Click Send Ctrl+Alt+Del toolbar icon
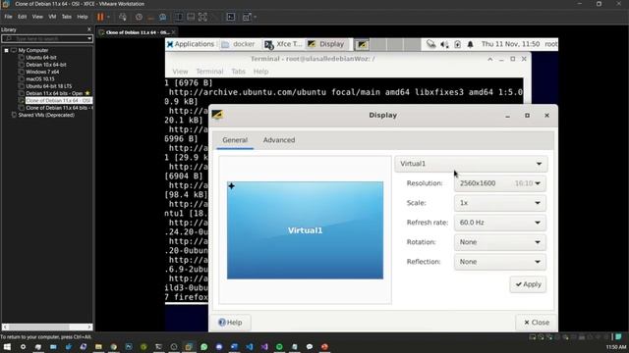The height and width of the screenshot is (353, 629). (x=123, y=17)
